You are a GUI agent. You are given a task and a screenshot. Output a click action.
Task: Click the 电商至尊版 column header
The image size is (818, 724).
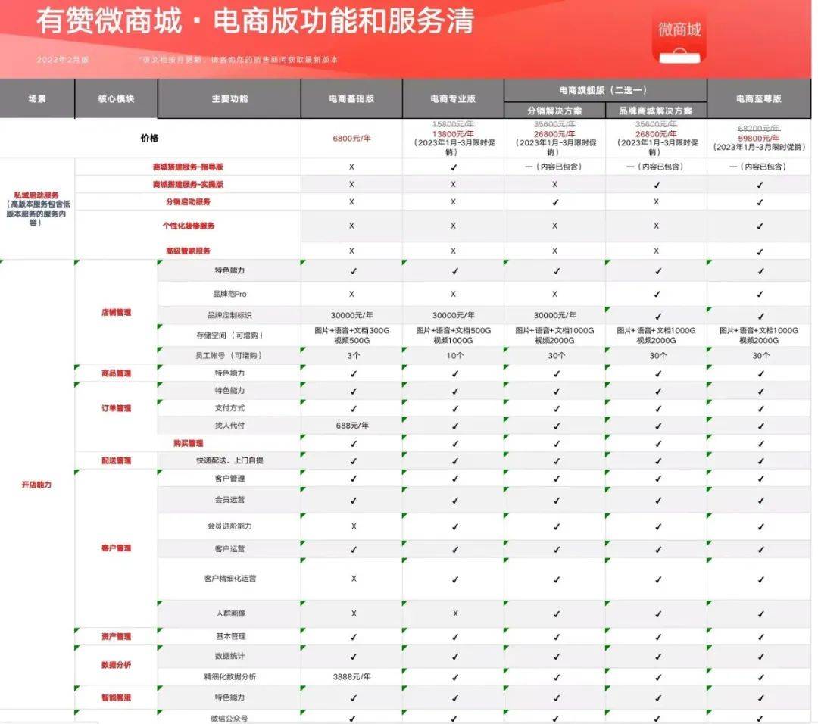click(759, 98)
